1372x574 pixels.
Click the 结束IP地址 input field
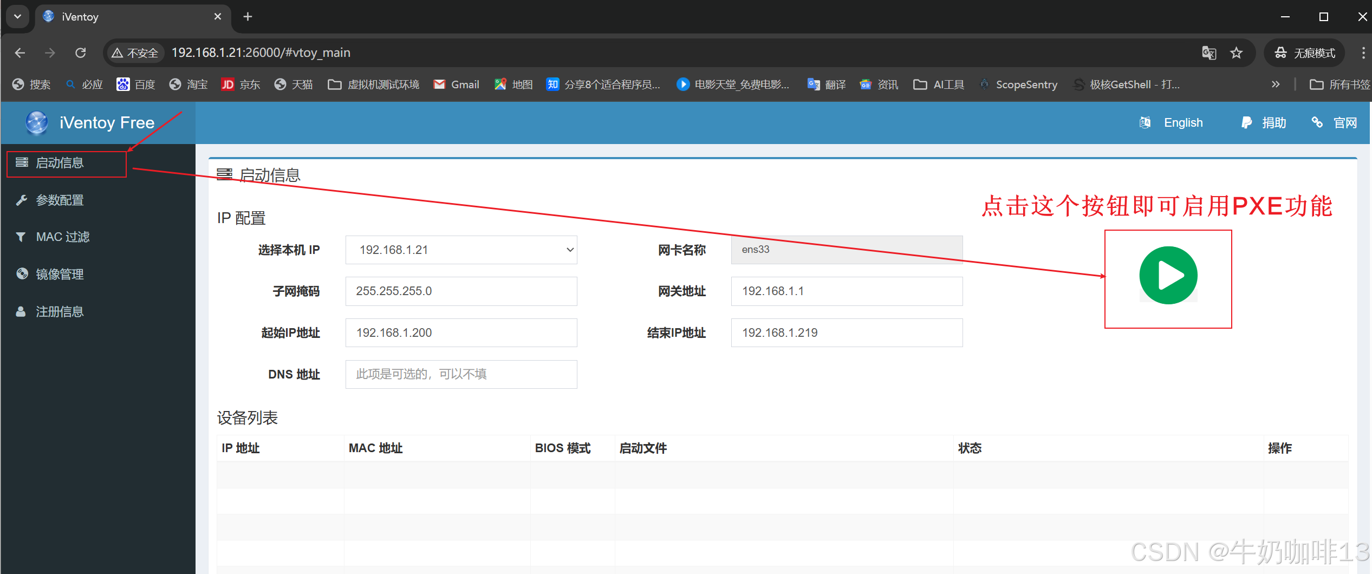click(x=847, y=332)
